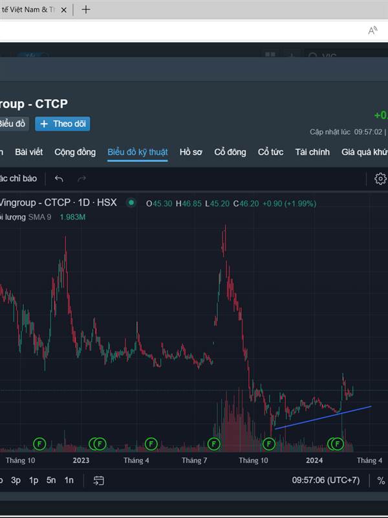Screen dimensions: 388x518
Task: Select the blue trend line on chart
Action: pos(323,417)
